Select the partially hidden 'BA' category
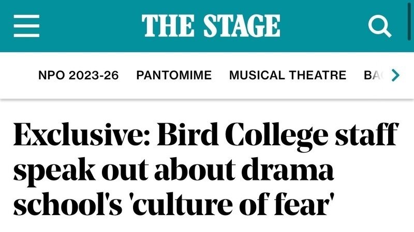Image resolution: width=414 pixels, height=232 pixels. tap(372, 75)
